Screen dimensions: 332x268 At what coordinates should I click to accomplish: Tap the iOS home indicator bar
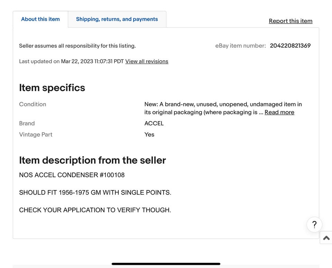pos(166,264)
